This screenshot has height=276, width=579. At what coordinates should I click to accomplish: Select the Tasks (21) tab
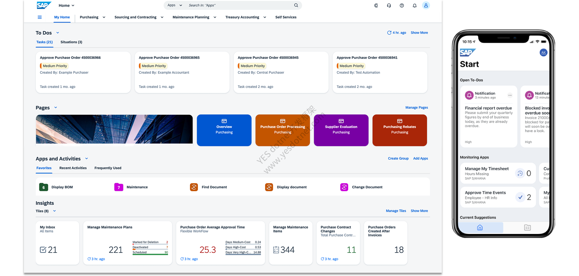pos(45,42)
